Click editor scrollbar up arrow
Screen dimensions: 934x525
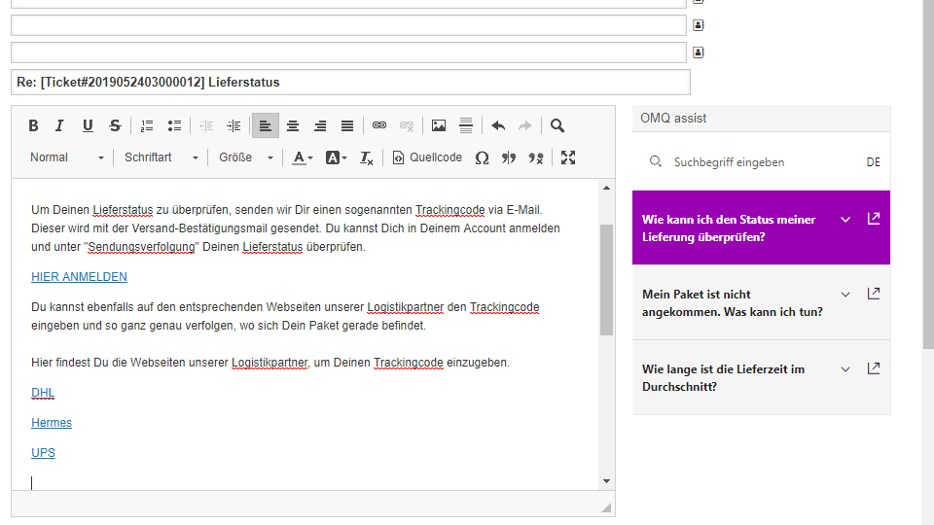606,188
